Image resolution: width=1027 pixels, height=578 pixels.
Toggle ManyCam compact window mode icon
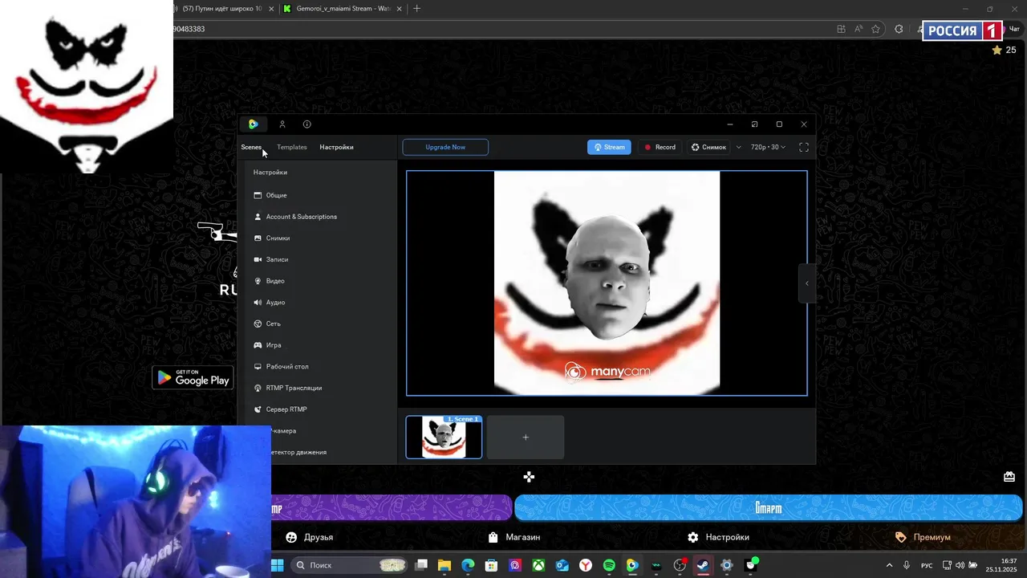click(754, 124)
